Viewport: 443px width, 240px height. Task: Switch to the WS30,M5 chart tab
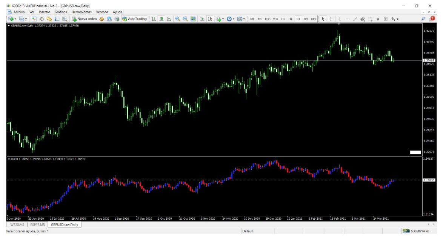click(17, 225)
